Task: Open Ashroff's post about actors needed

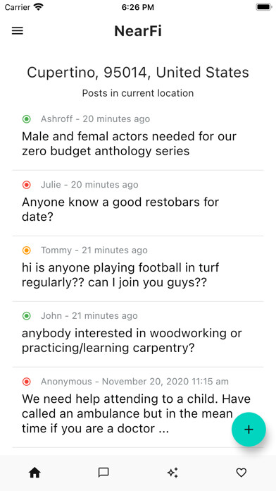Action: tap(138, 138)
